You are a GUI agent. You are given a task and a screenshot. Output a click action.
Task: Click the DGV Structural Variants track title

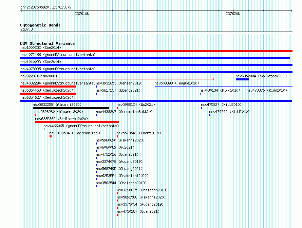[x=48, y=43]
